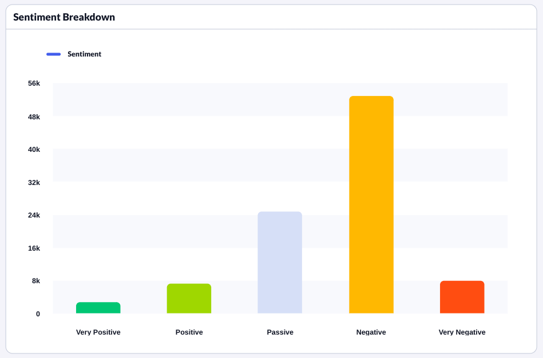This screenshot has width=543, height=358.
Task: Click the orange-red Very Negative bar
Action: pos(462,297)
